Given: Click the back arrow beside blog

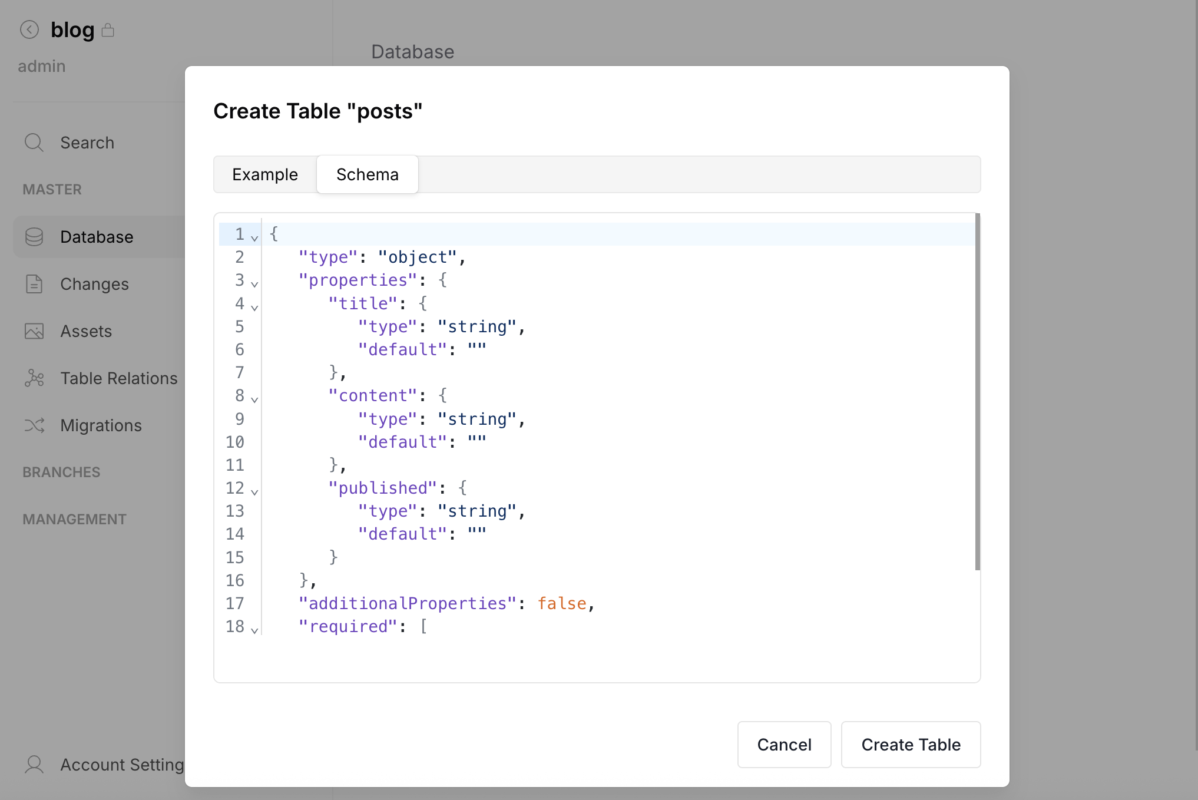Looking at the screenshot, I should (29, 29).
